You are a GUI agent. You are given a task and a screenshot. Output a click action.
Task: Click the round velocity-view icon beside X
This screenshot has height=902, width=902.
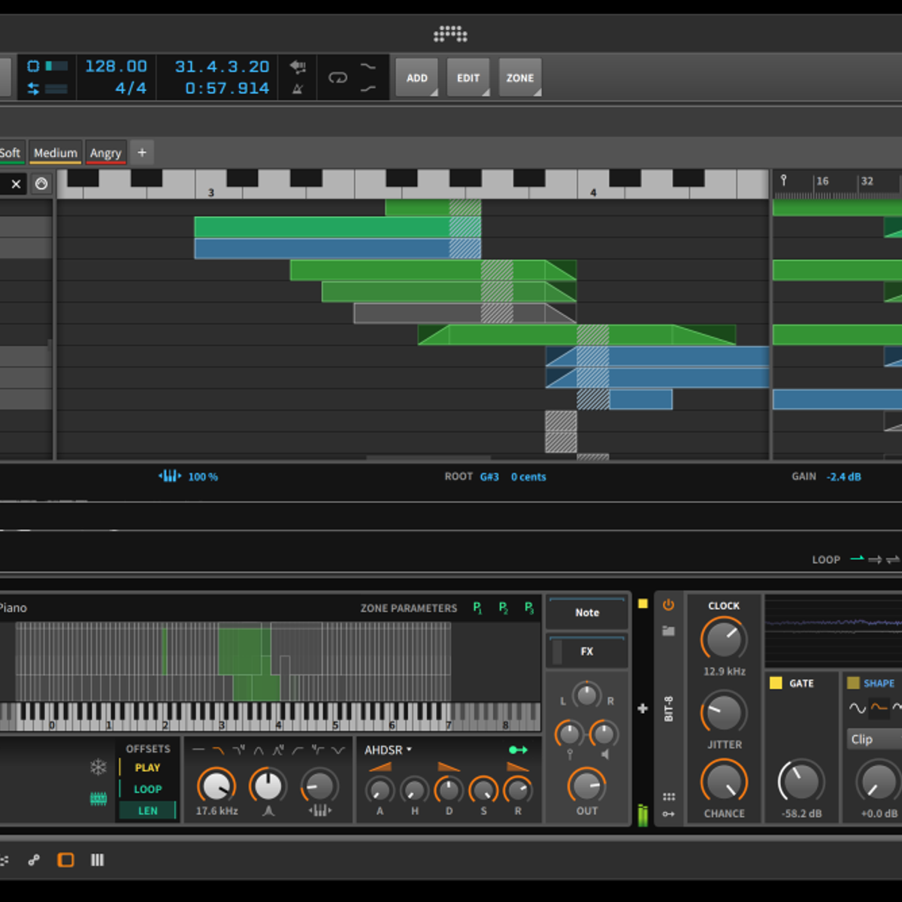(x=41, y=183)
